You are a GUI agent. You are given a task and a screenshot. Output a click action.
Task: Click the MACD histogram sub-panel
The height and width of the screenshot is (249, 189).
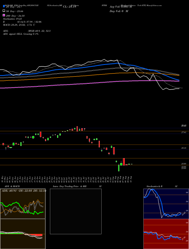pyautogui.click(x=23, y=234)
